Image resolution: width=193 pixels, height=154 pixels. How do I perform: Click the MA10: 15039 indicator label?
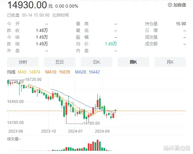click(x=58, y=72)
